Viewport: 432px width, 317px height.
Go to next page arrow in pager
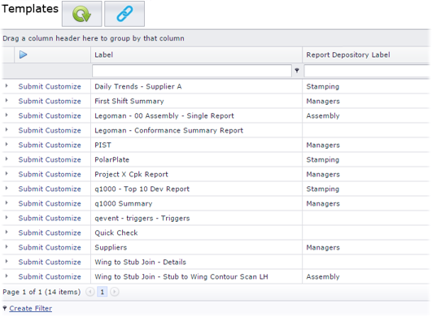[x=115, y=292]
